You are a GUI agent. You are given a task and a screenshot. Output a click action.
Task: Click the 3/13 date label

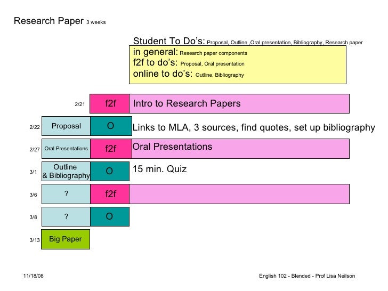click(x=35, y=240)
